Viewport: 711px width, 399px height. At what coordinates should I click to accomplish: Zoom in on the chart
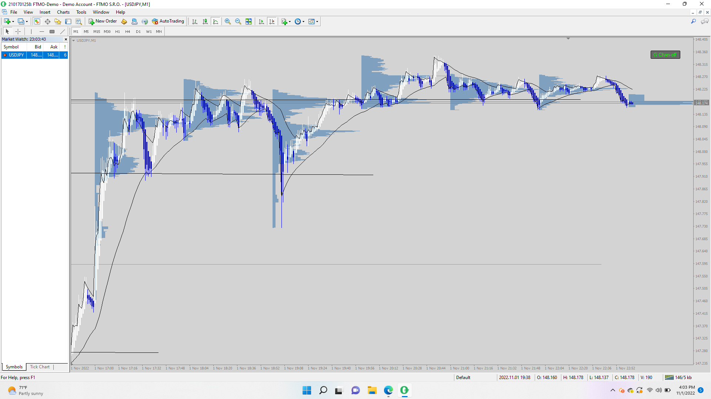point(228,21)
